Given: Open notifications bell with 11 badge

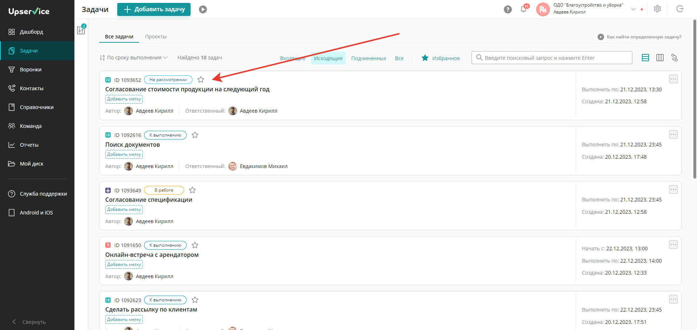Looking at the screenshot, I should point(524,9).
